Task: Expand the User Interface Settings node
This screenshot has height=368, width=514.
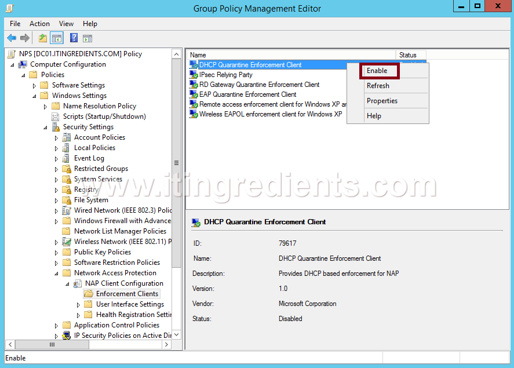Action: click(x=79, y=304)
